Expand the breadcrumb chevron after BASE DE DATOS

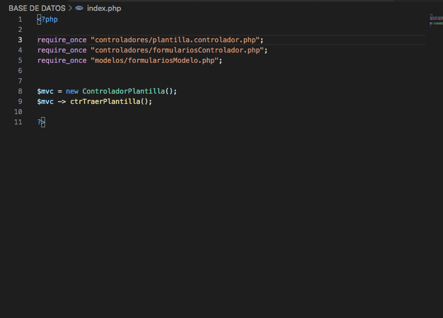70,9
